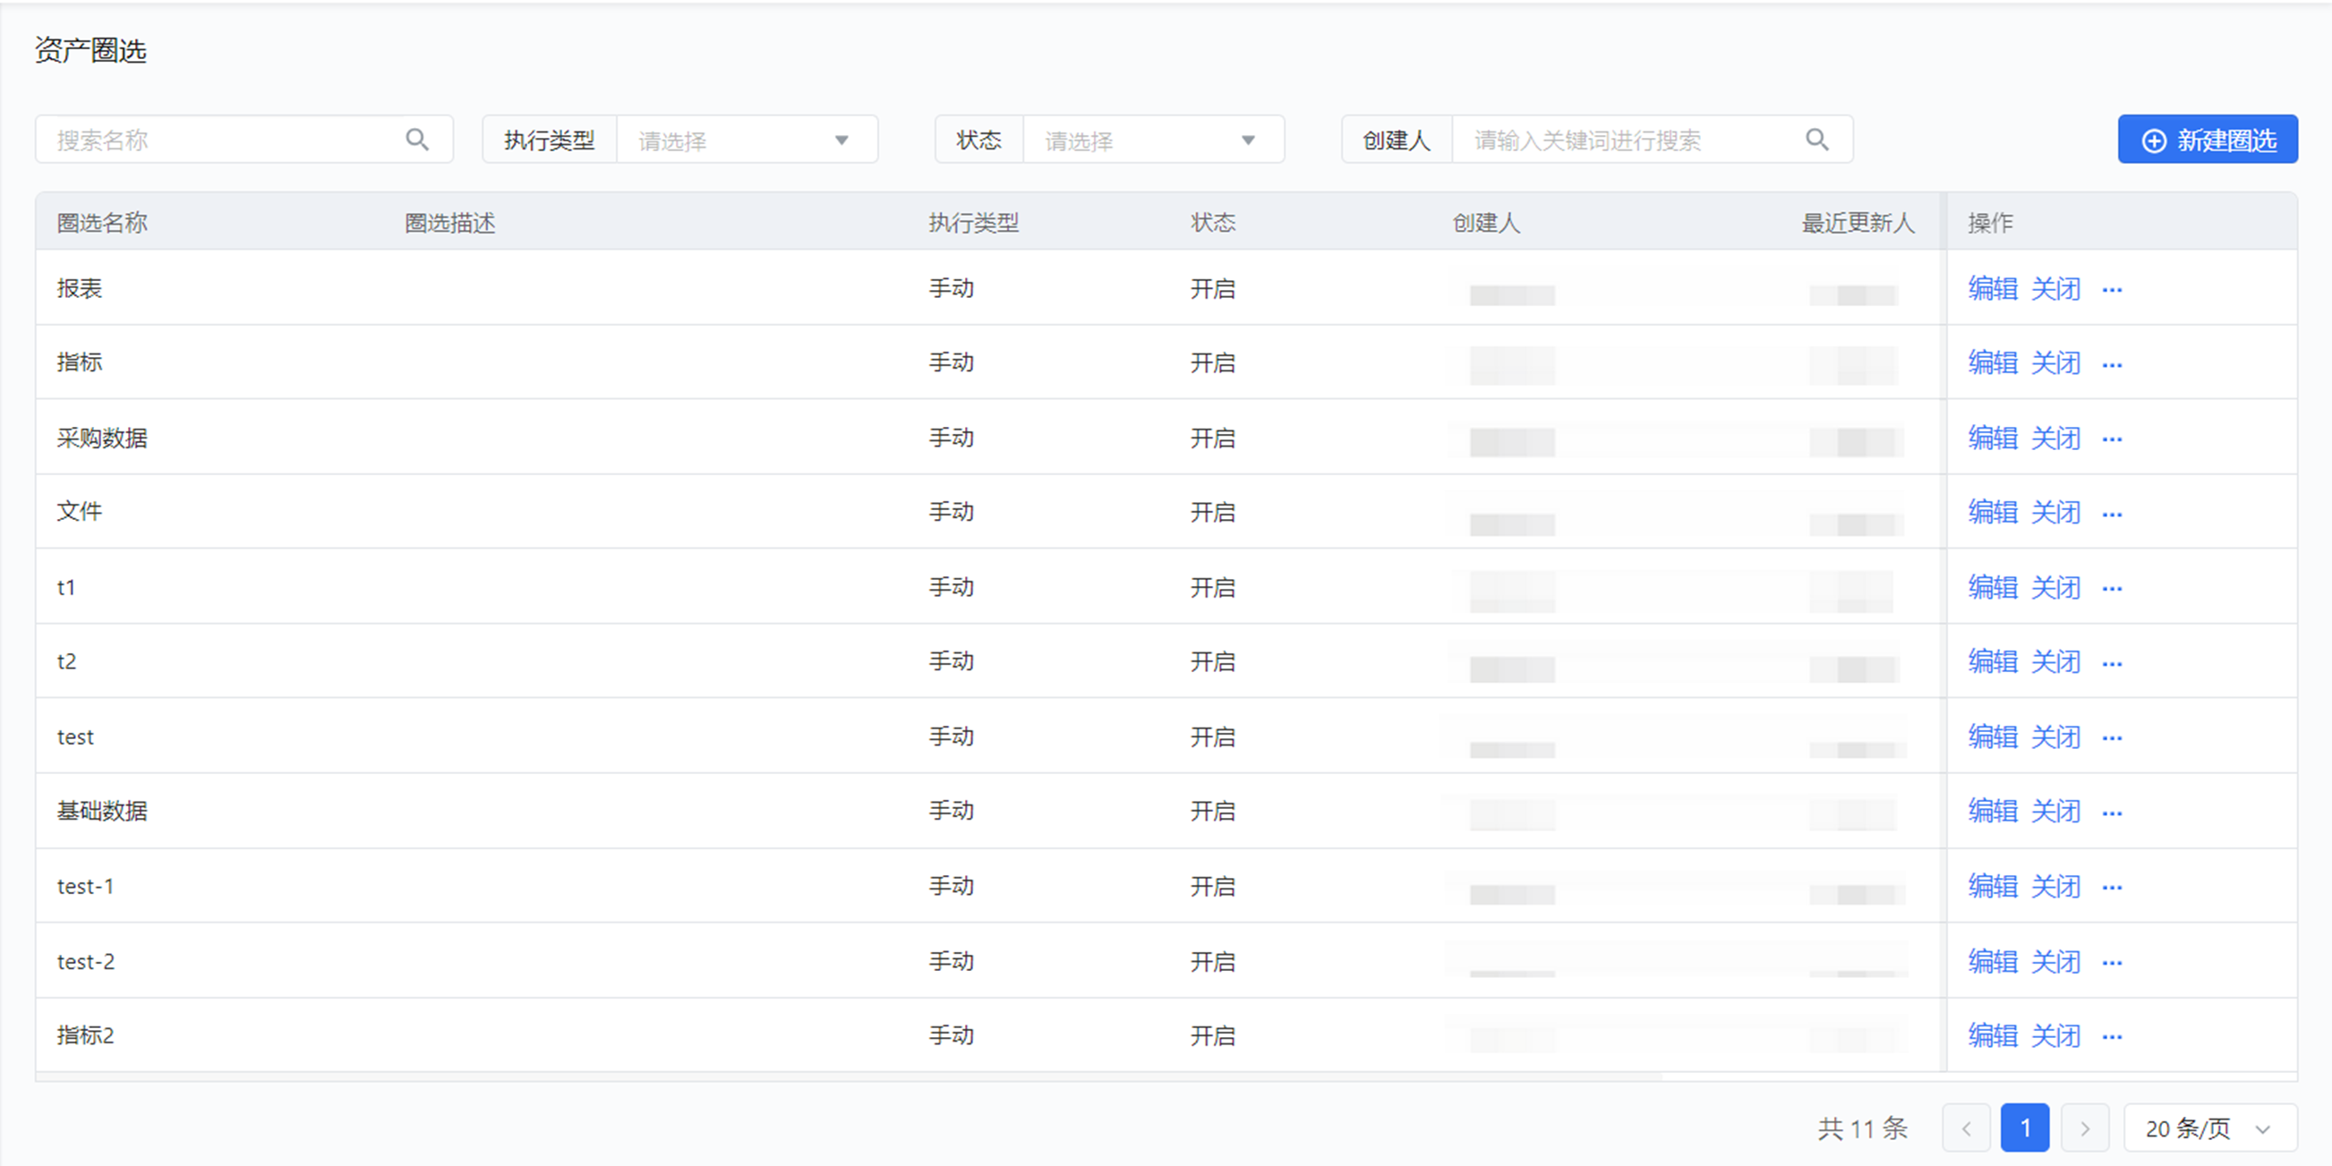Click 关闭 link for t2 row
Viewport: 2332px width, 1166px height.
(2055, 662)
